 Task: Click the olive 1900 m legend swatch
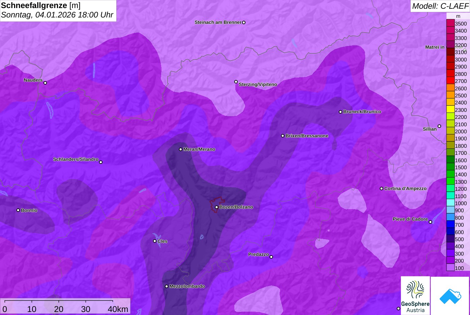(x=451, y=138)
